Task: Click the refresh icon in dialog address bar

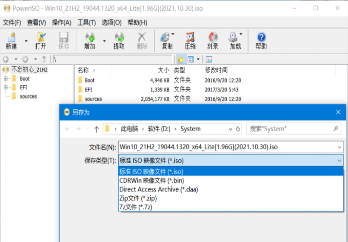Action: coord(238,129)
